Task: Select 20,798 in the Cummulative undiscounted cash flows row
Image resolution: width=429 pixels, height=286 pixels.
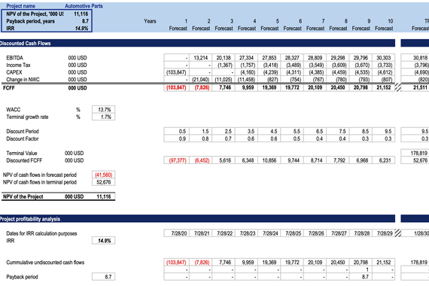Action: coord(361,262)
